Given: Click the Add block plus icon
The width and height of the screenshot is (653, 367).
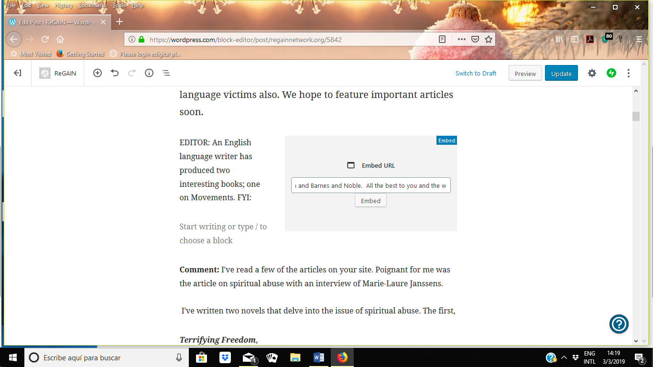Looking at the screenshot, I should (x=98, y=73).
